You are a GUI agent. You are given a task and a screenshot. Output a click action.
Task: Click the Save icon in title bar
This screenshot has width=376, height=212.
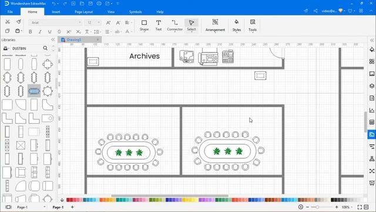[x=90, y=4]
